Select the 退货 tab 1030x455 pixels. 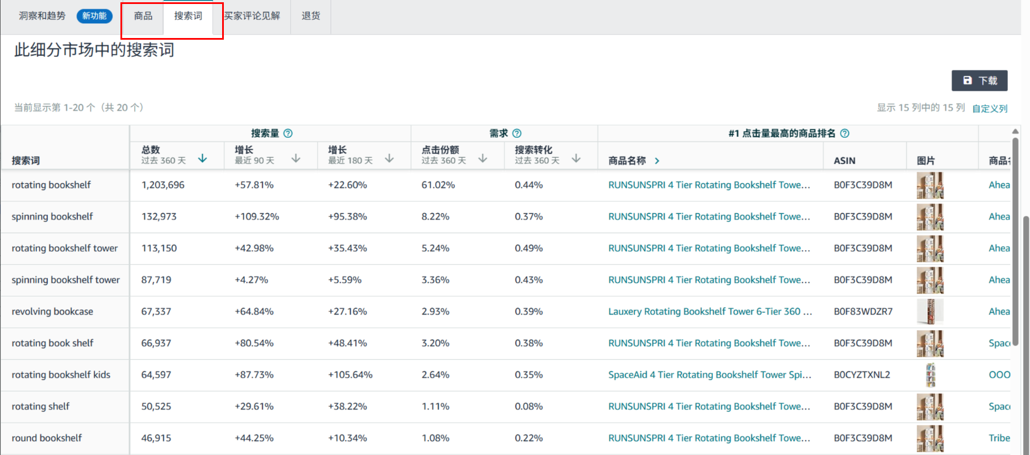pyautogui.click(x=311, y=16)
